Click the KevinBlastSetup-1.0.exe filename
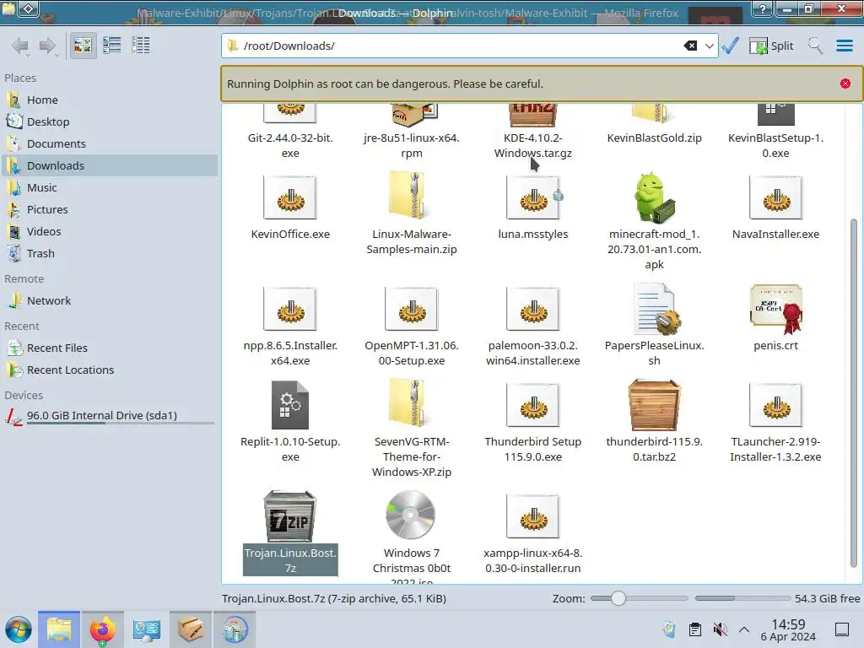 tap(776, 145)
